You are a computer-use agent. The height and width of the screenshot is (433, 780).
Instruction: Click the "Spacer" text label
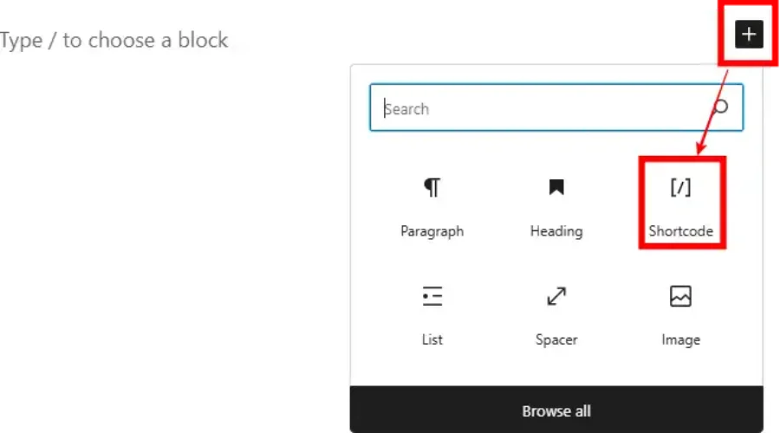point(556,339)
